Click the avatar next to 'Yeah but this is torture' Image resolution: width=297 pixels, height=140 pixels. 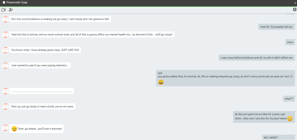tap(5, 35)
